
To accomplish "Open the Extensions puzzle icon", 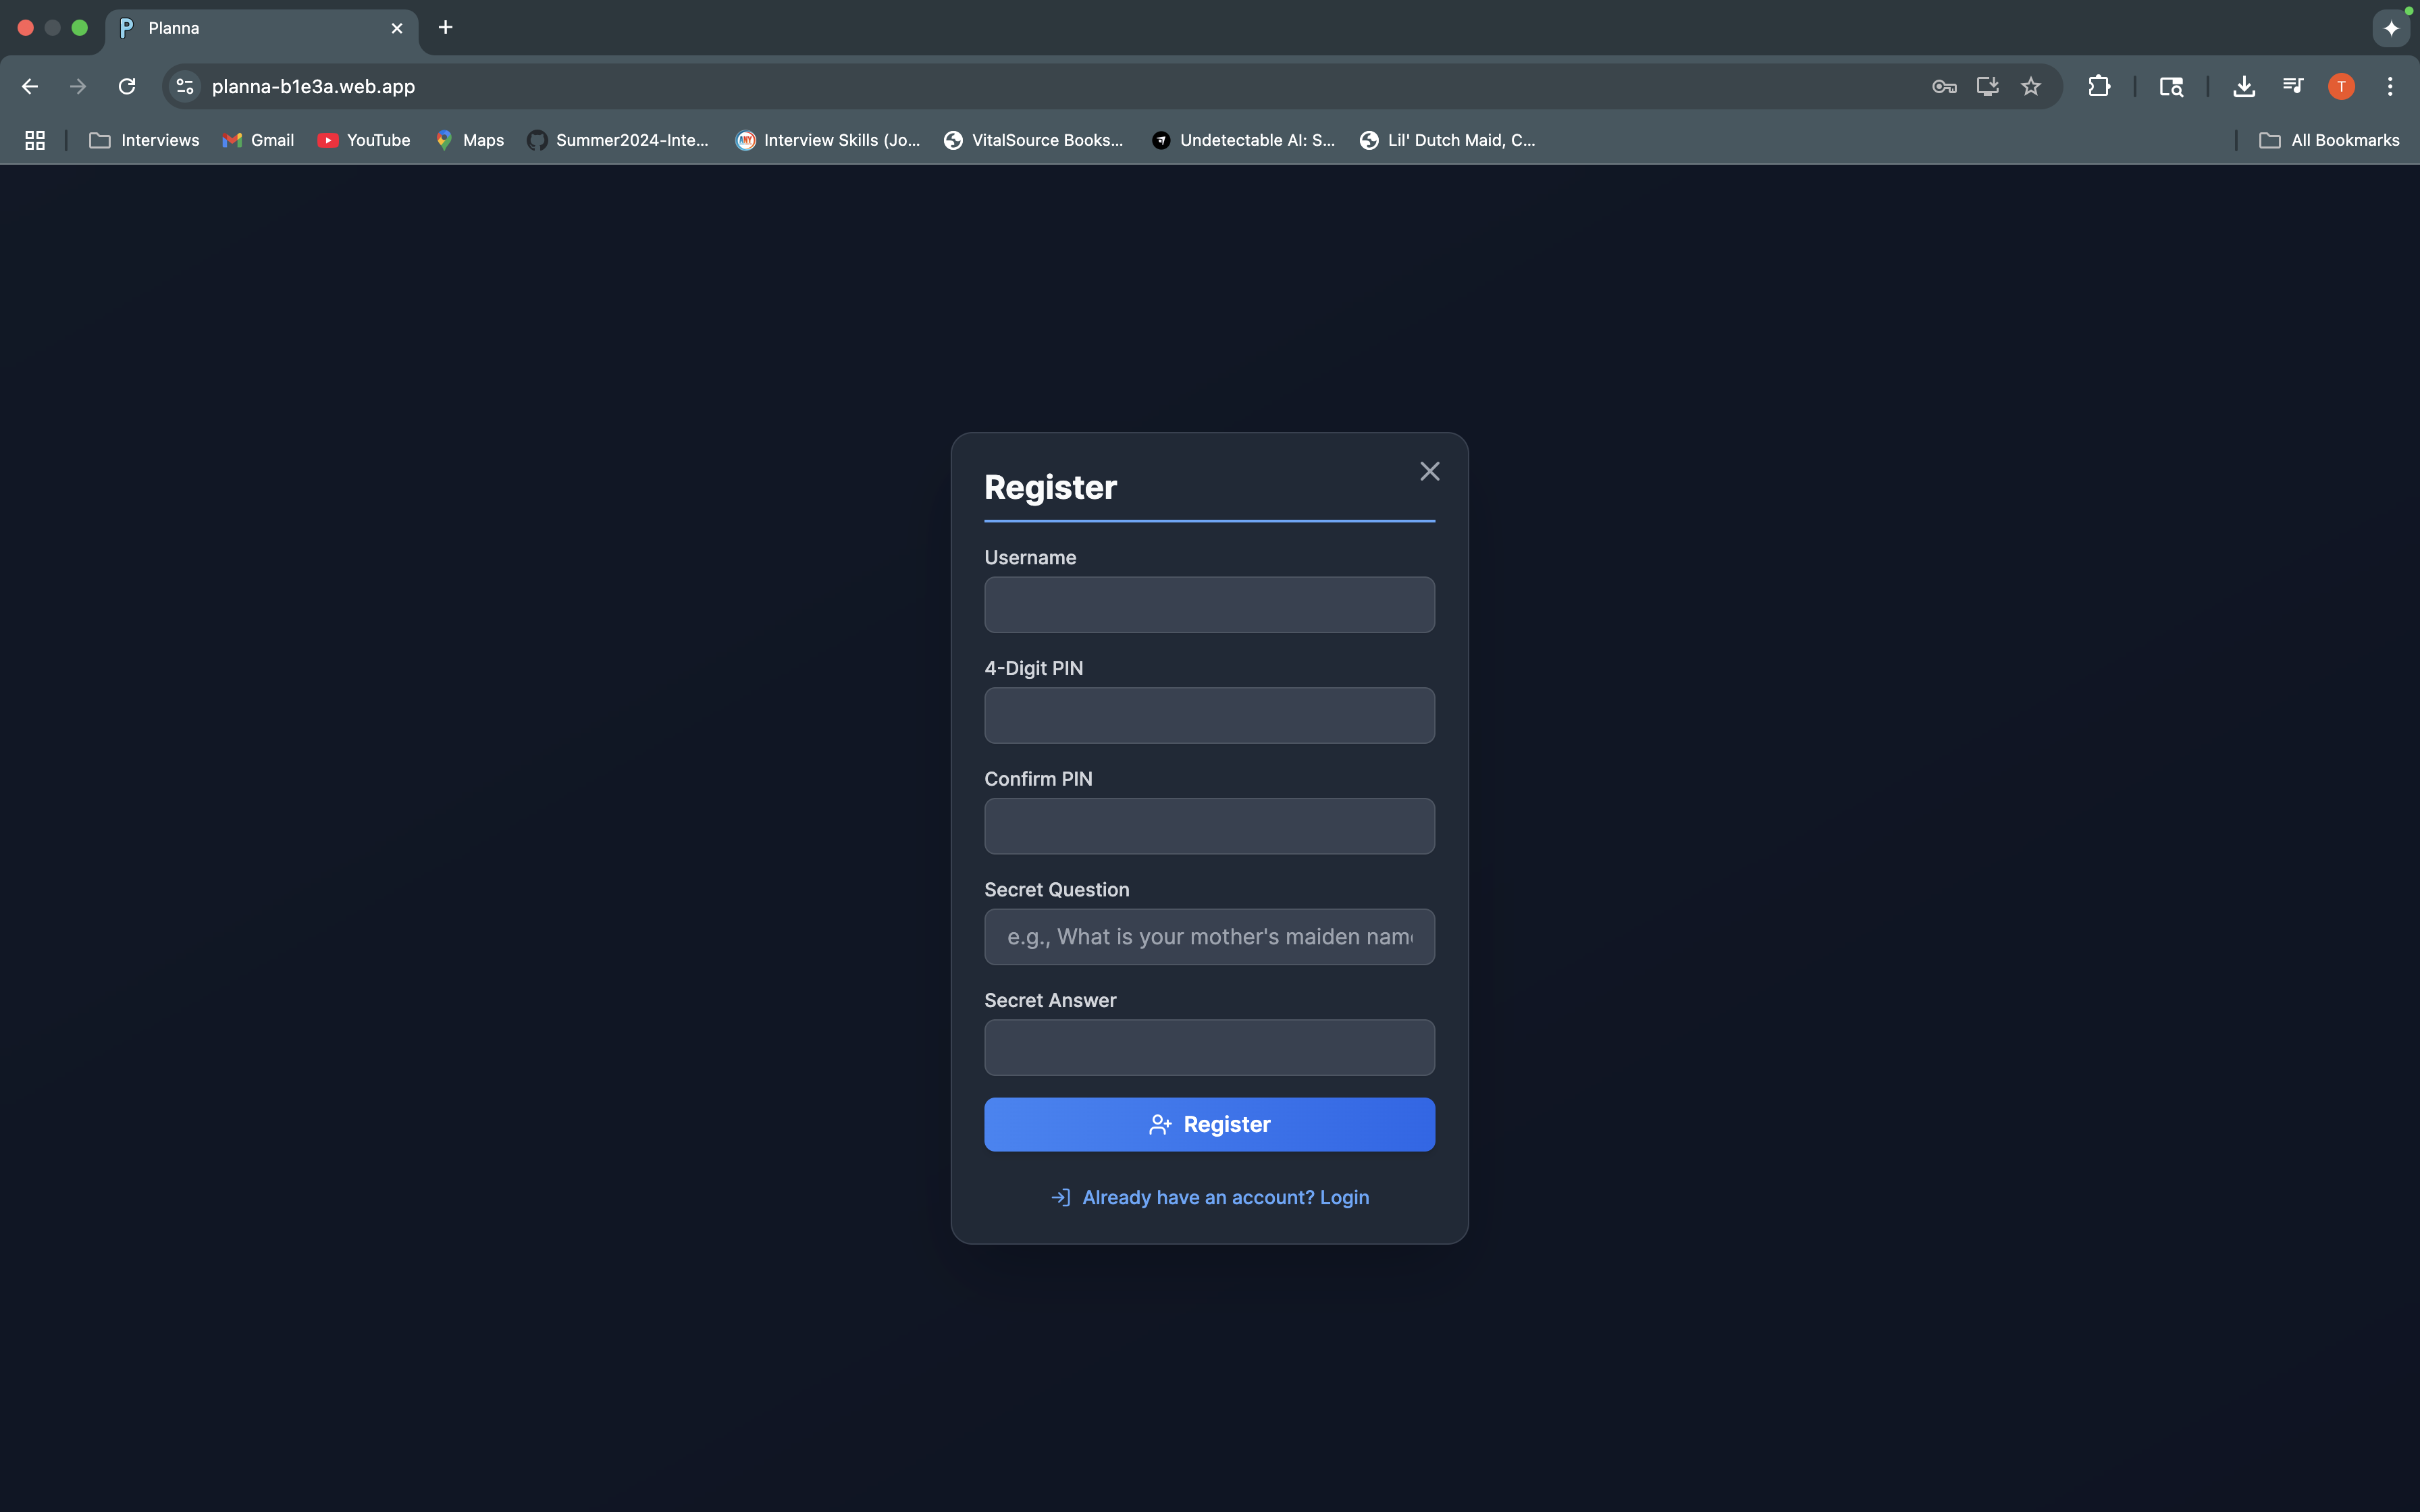I will click(2099, 86).
